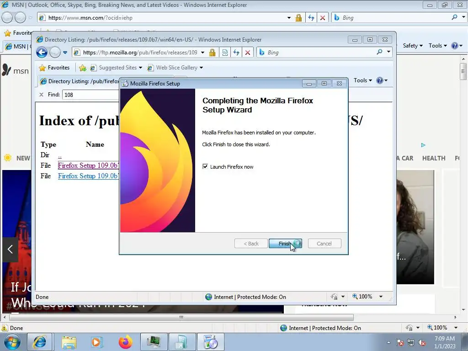Open Tools menu in MSN window
This screenshot has height=351, width=468.
(x=437, y=46)
